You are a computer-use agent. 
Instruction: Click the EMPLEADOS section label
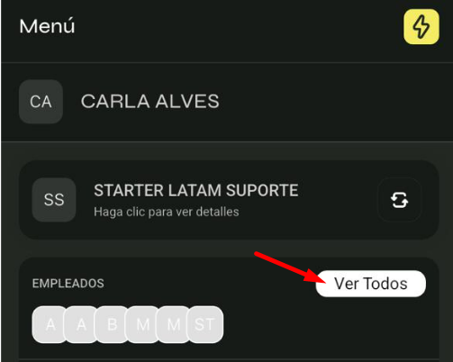coord(68,284)
